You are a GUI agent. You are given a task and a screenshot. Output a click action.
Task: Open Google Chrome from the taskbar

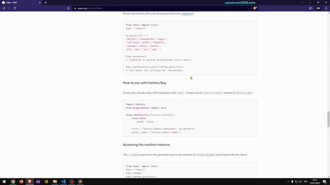13,181
